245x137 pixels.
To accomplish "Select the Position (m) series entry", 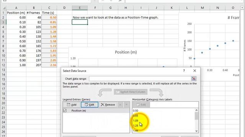I will pos(78,111).
